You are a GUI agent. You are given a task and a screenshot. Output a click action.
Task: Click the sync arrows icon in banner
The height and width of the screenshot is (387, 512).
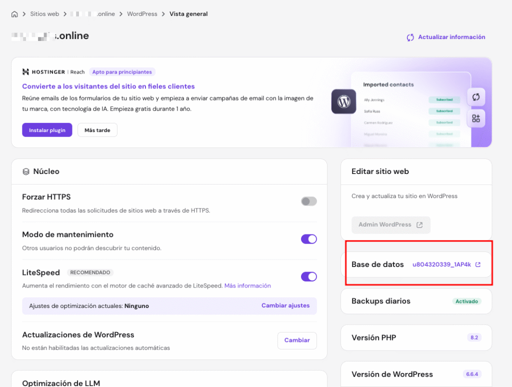(476, 97)
